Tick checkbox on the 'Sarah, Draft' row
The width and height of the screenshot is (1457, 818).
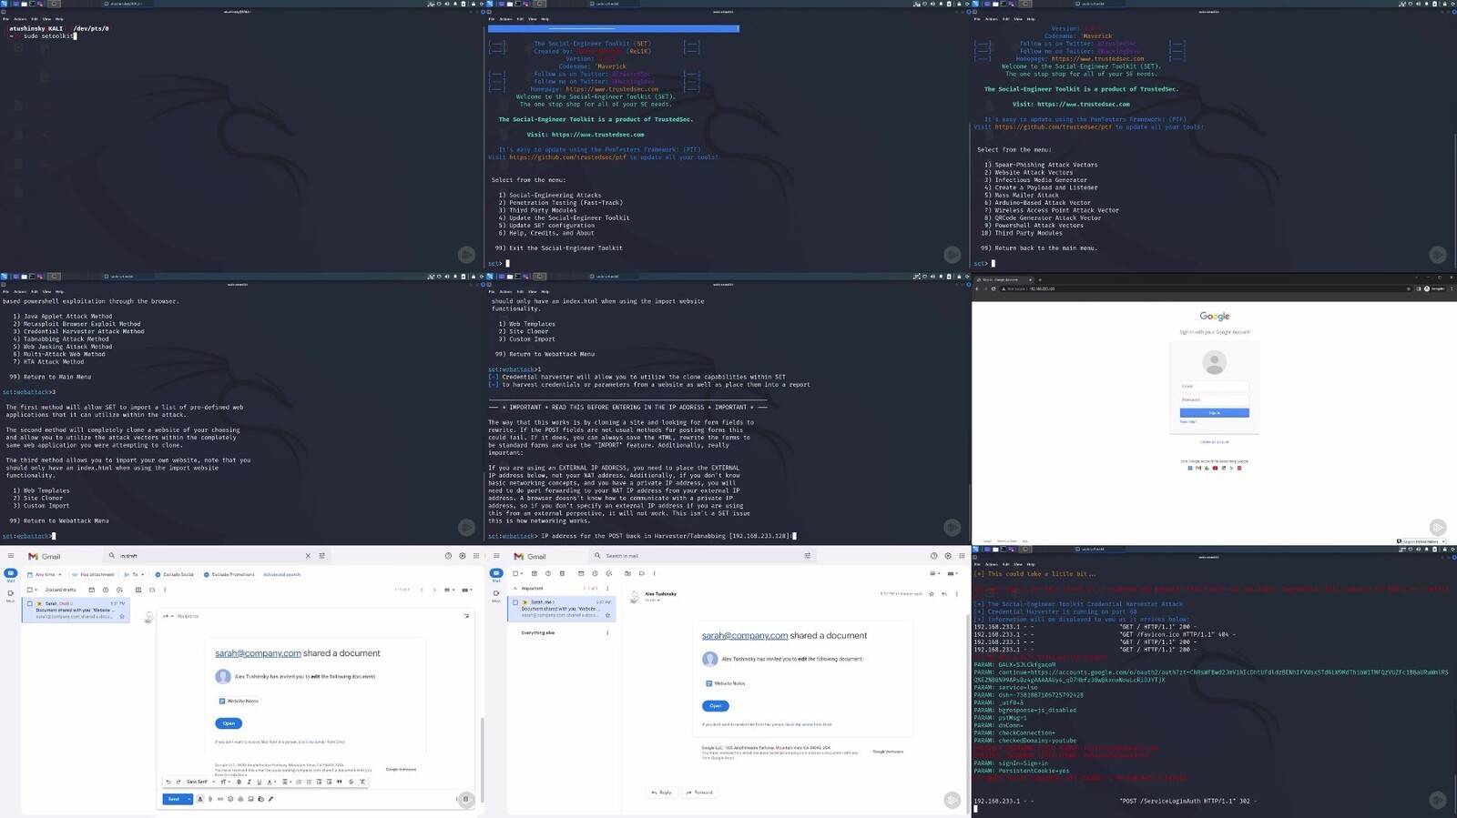point(29,603)
